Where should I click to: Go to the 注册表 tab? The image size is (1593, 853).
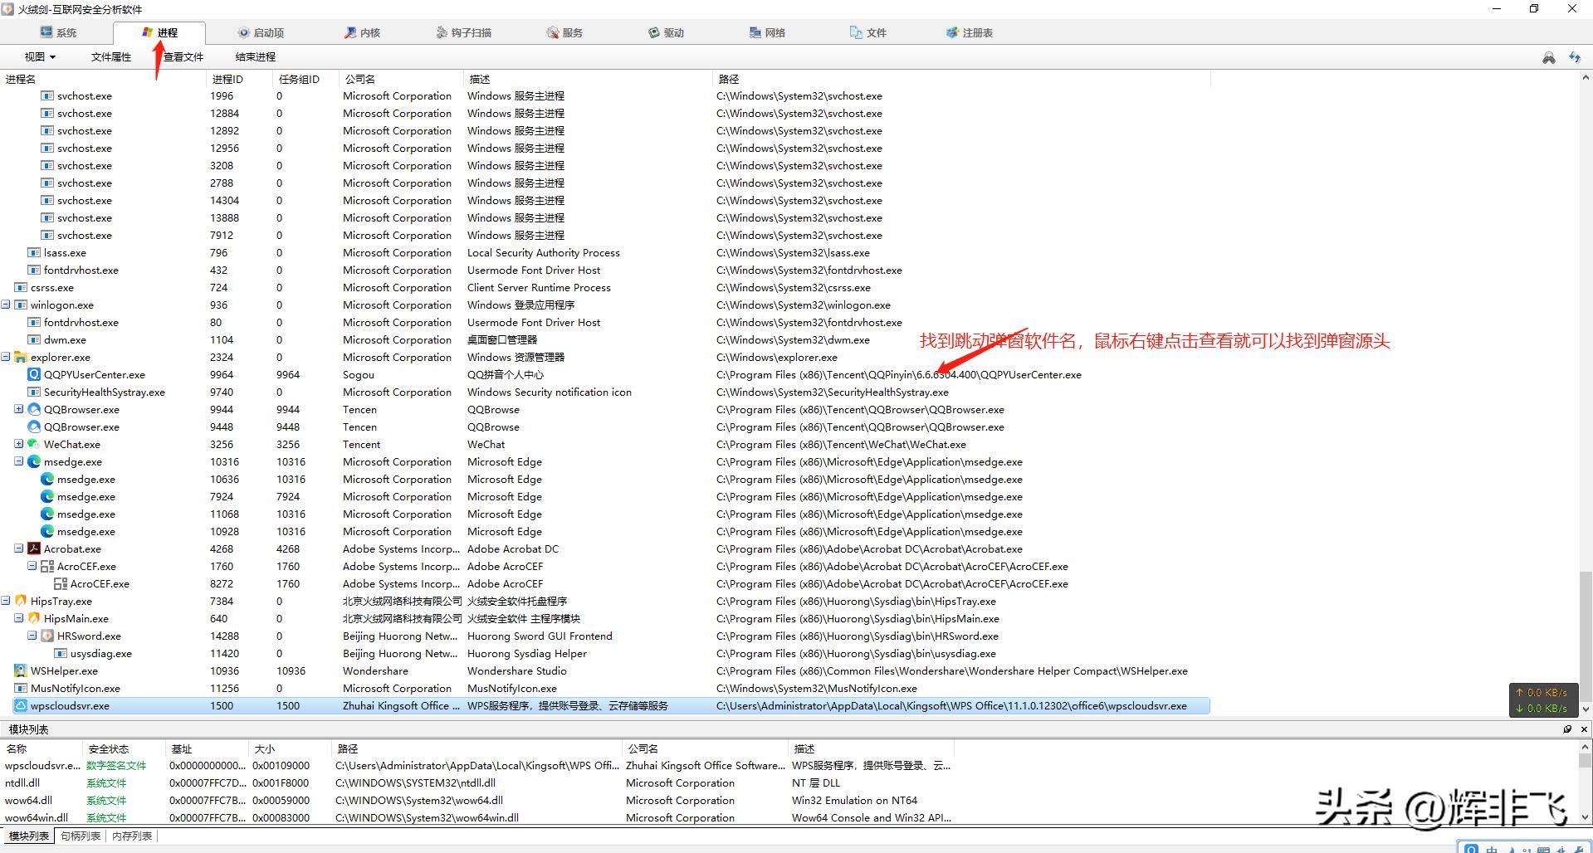970,33
